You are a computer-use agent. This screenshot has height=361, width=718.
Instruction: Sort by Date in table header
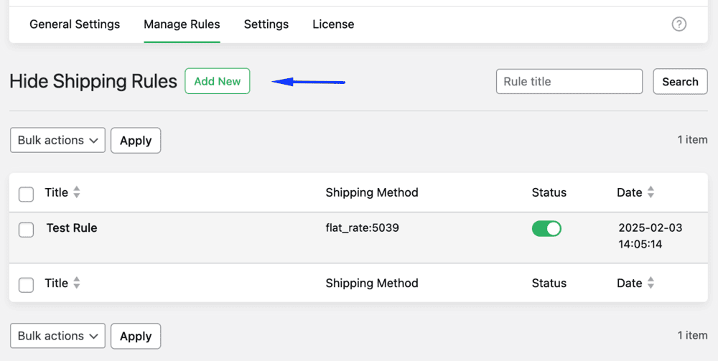(x=635, y=192)
